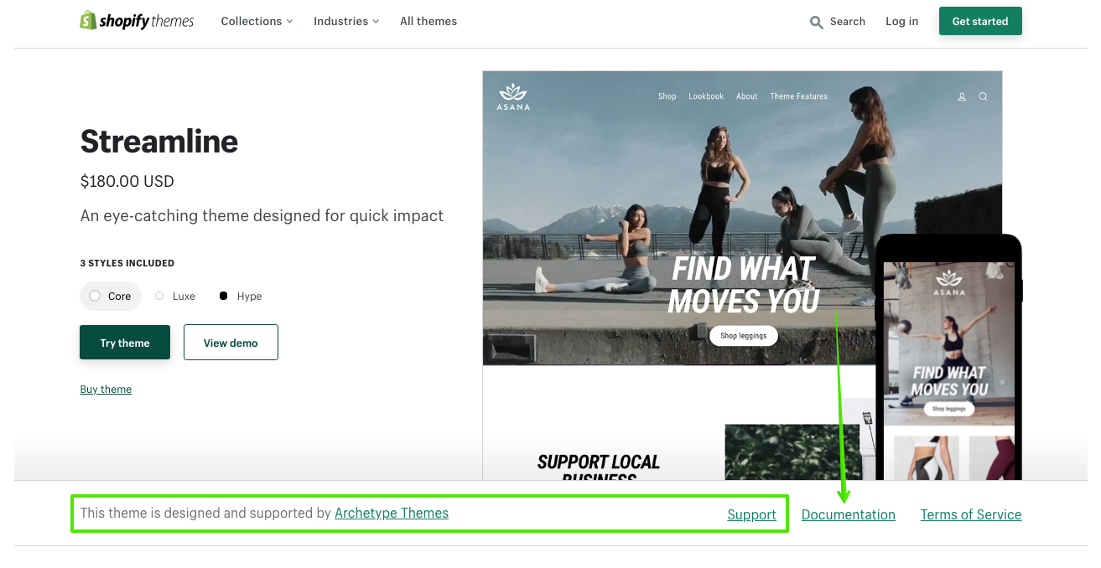
Task: Click the Buy theme link
Action: pyautogui.click(x=106, y=389)
